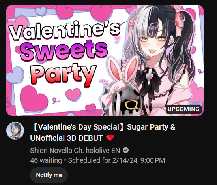Open Shiori Novella Ch. hololive-EN channel link
The image size is (217, 185).
pyautogui.click(x=75, y=151)
